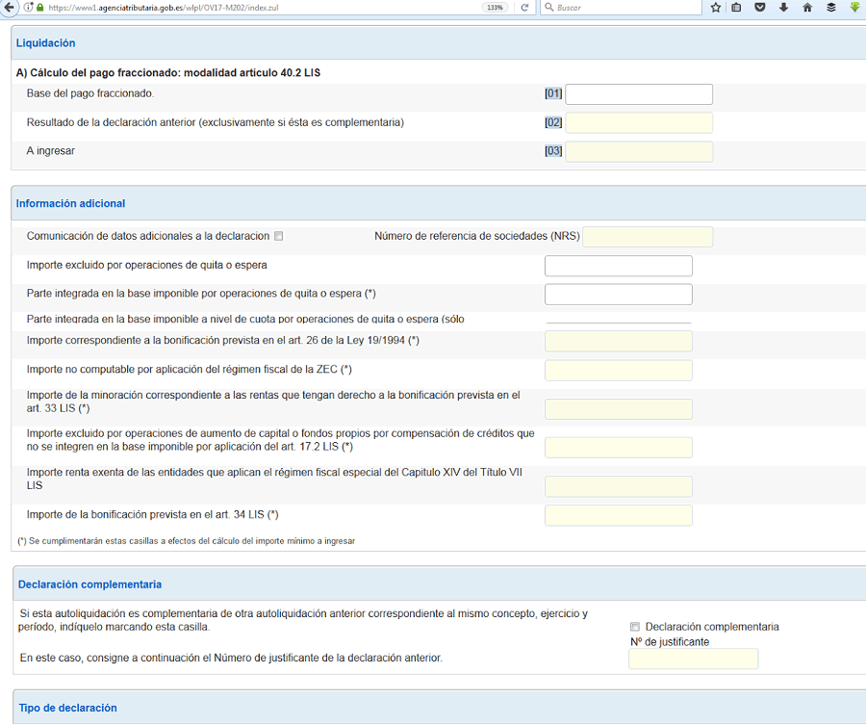Viewport: 866px width, 726px height.
Task: Click the 'Base del pago fraccionado' field [01]
Action: pyautogui.click(x=639, y=94)
